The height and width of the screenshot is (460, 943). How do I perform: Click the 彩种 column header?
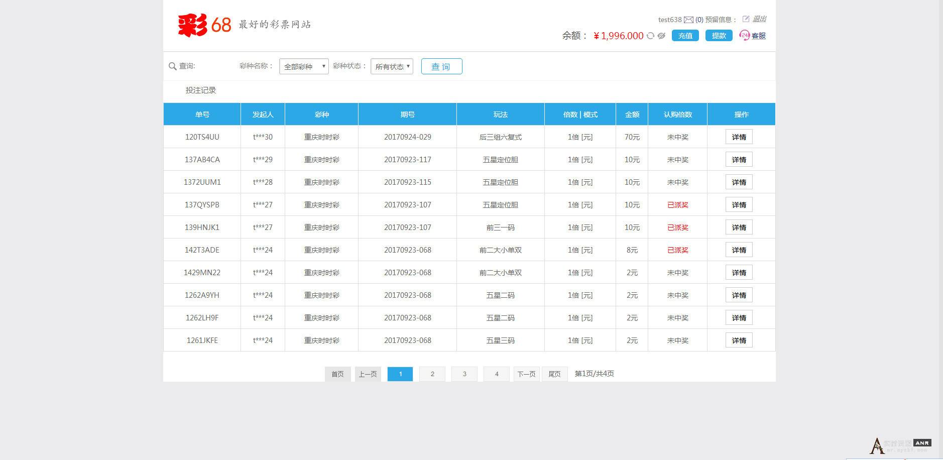click(x=322, y=114)
